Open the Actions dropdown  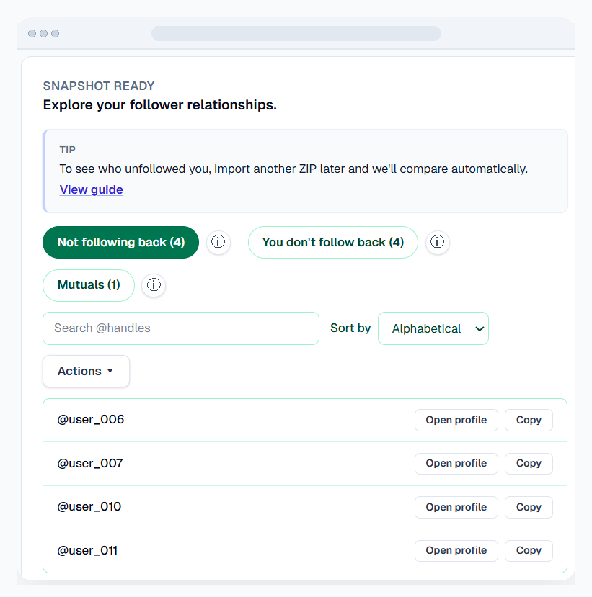[86, 371]
